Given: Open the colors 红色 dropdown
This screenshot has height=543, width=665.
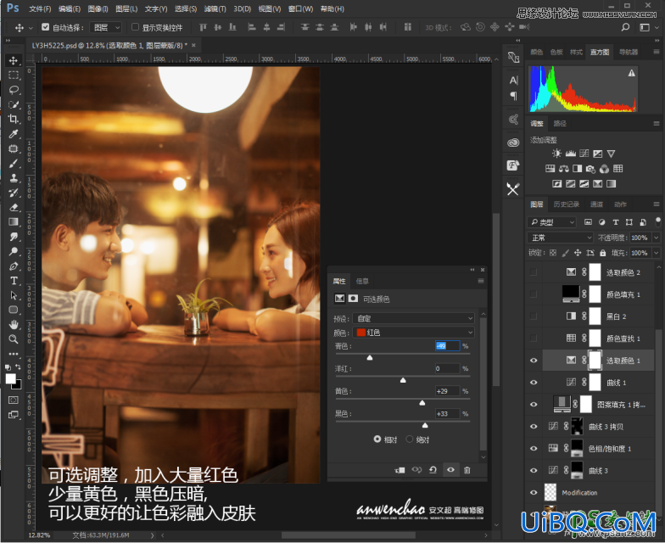Looking at the screenshot, I should pos(414,333).
